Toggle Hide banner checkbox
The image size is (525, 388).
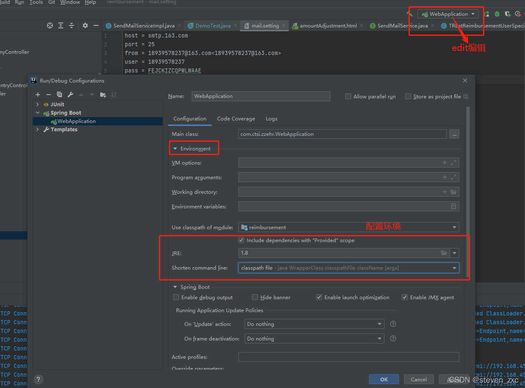[255, 297]
